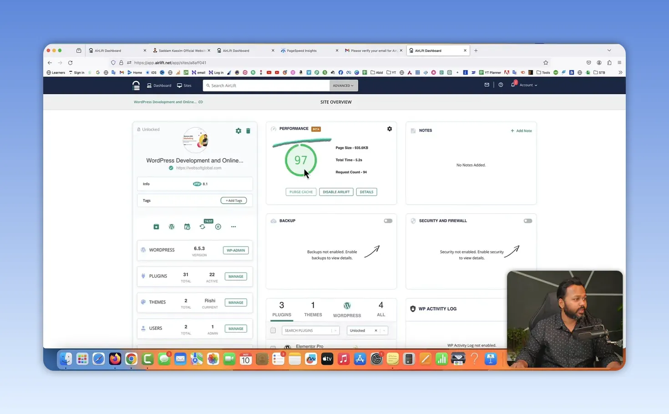Image resolution: width=669 pixels, height=414 pixels.
Task: Open performance Details button
Action: (x=366, y=192)
